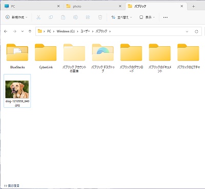Expand the recent locations chevron

[x=23, y=31]
